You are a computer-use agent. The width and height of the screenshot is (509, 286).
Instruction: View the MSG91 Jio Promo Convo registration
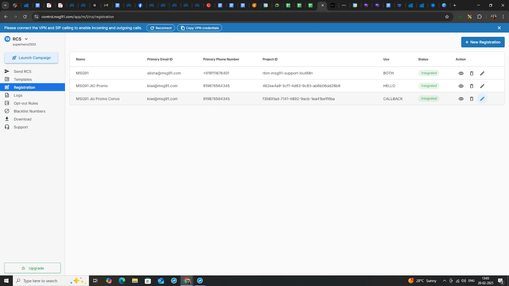[461, 99]
